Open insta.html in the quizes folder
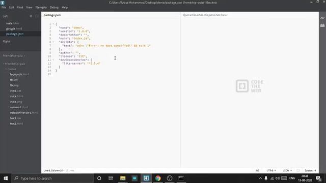 coord(16,96)
